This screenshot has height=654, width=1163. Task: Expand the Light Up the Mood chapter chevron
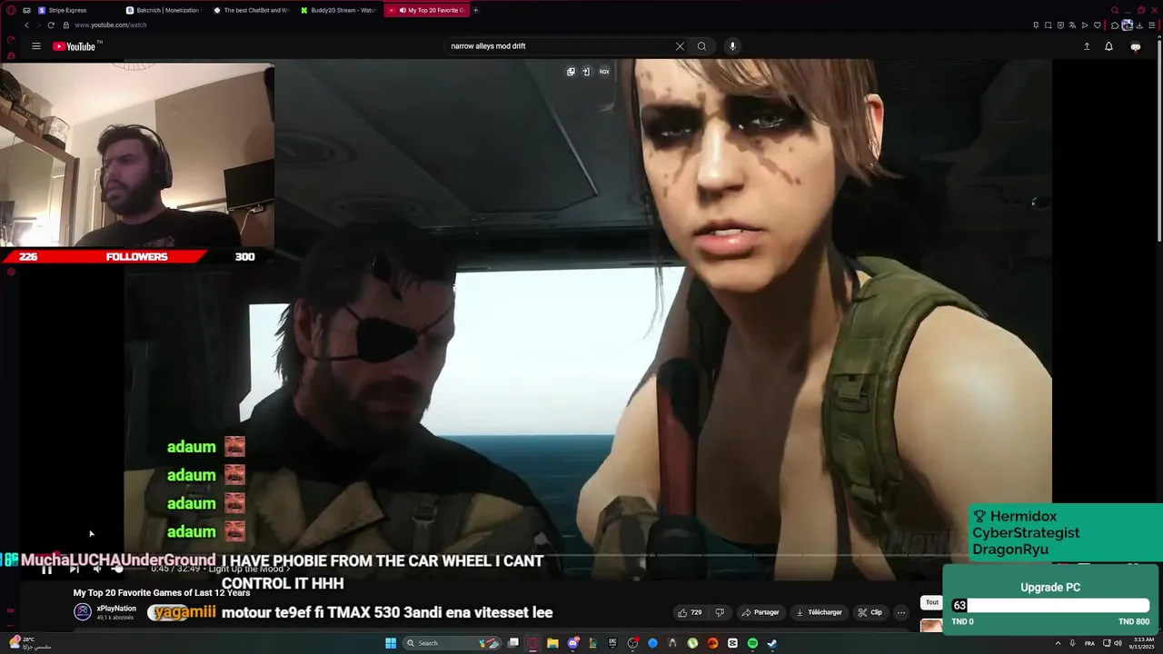tap(288, 569)
